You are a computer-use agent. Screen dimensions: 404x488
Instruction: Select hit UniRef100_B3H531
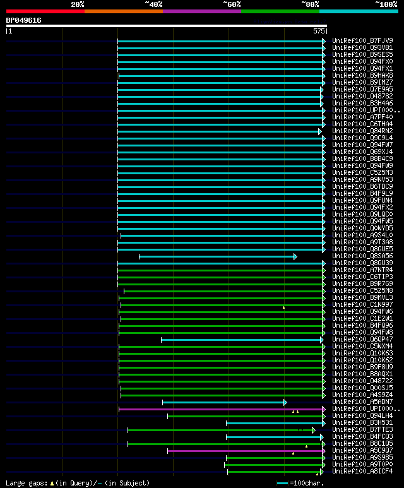[362, 422]
